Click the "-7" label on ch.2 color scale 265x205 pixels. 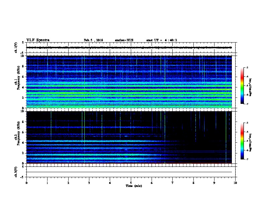point(247,159)
